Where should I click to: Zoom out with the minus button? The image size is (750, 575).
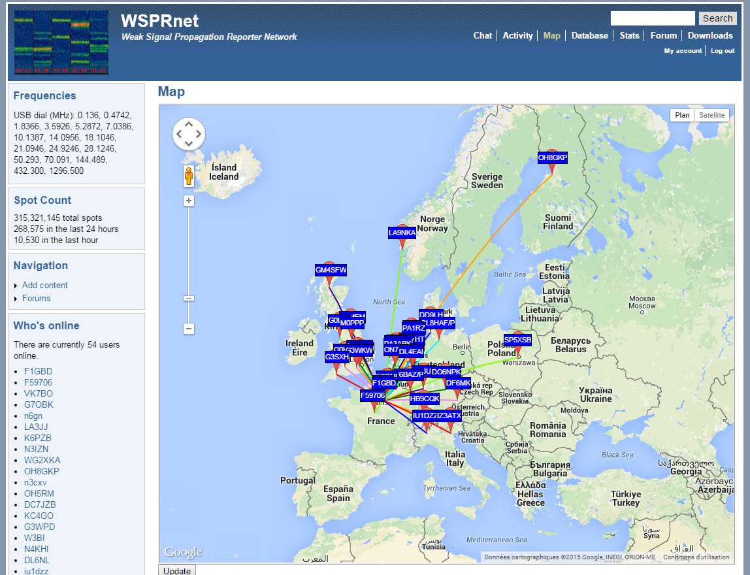[189, 329]
